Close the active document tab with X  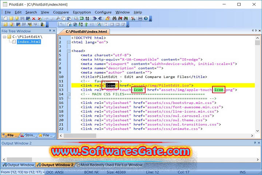259,31
